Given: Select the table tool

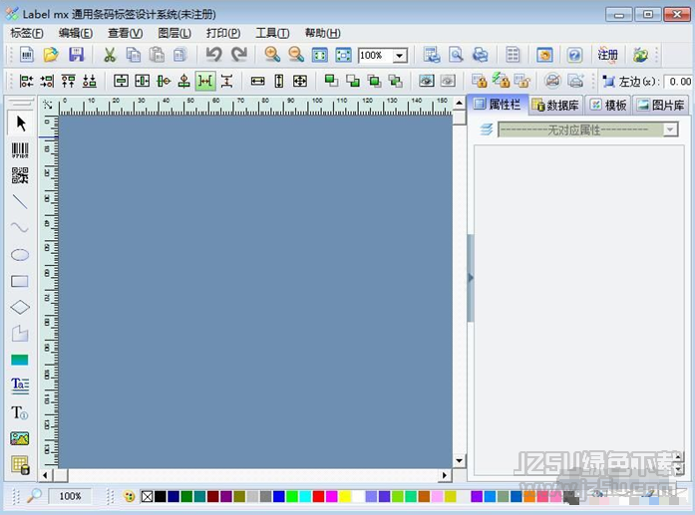Looking at the screenshot, I should coord(20,465).
